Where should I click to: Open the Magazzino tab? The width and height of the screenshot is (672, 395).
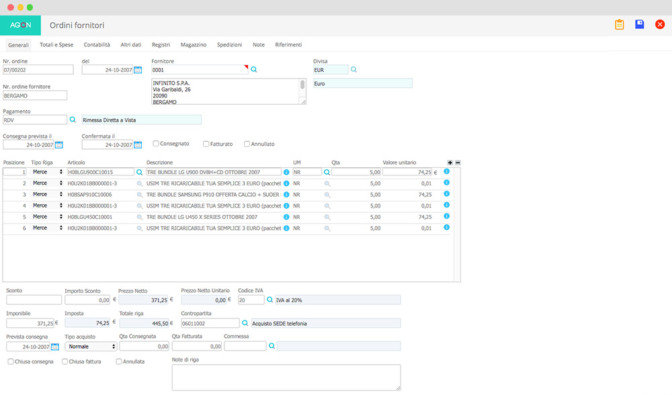coord(194,44)
